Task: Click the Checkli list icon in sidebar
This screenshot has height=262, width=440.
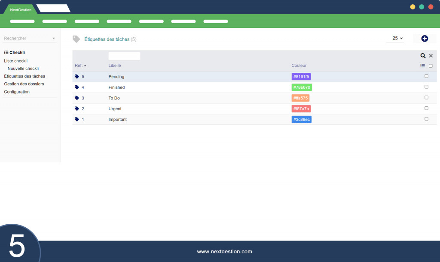Action: 6,52
